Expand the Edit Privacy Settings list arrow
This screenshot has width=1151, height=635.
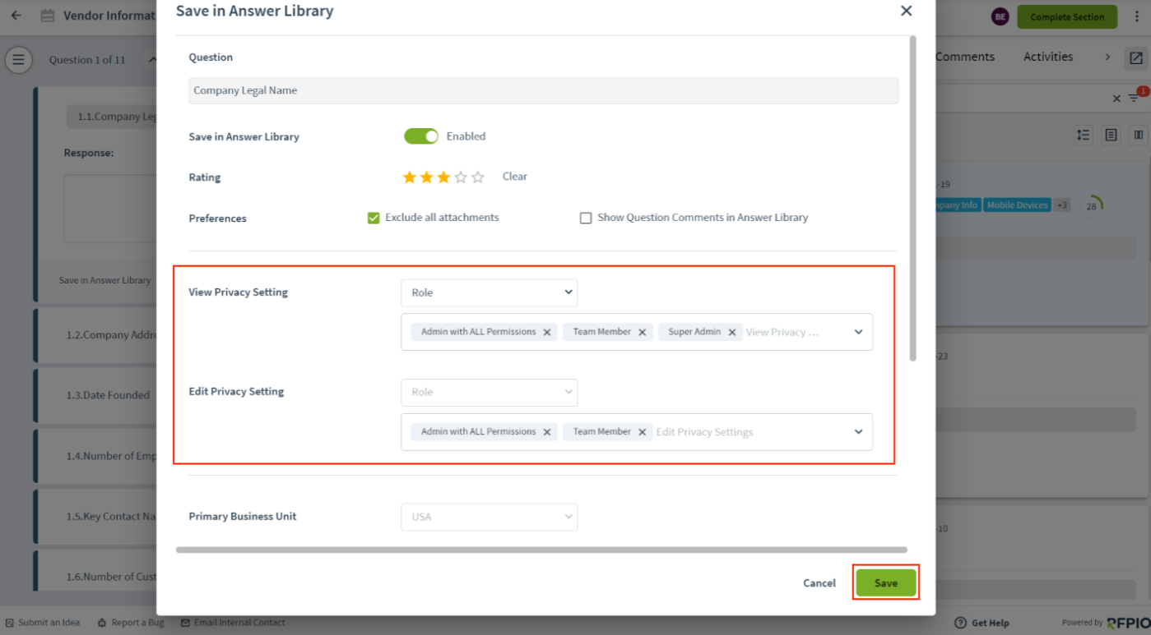click(858, 431)
